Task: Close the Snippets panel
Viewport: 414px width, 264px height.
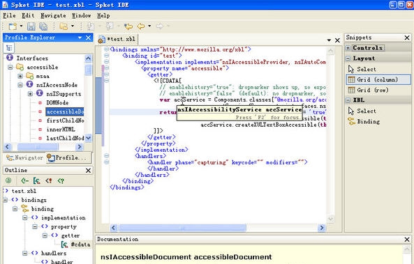Action: click(x=407, y=38)
